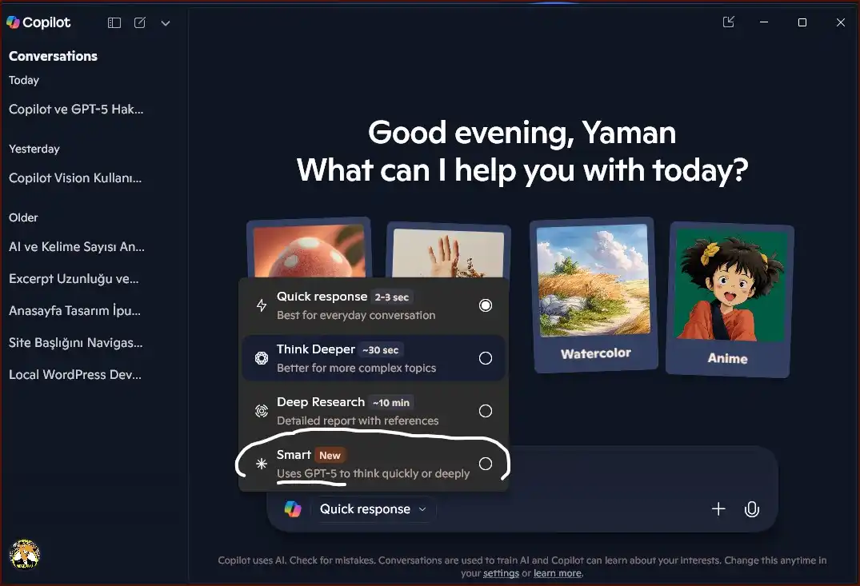Minimize the Copilot window
Screen dimensions: 860x586
(764, 22)
